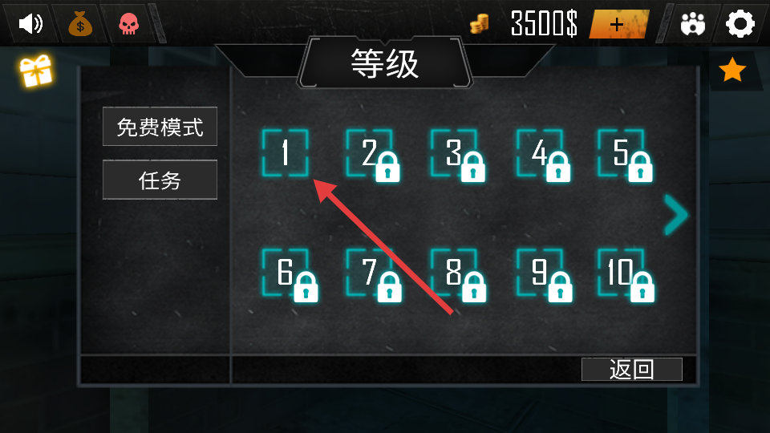Select locked level 6
Viewport: 770px width, 433px height.
[290, 274]
